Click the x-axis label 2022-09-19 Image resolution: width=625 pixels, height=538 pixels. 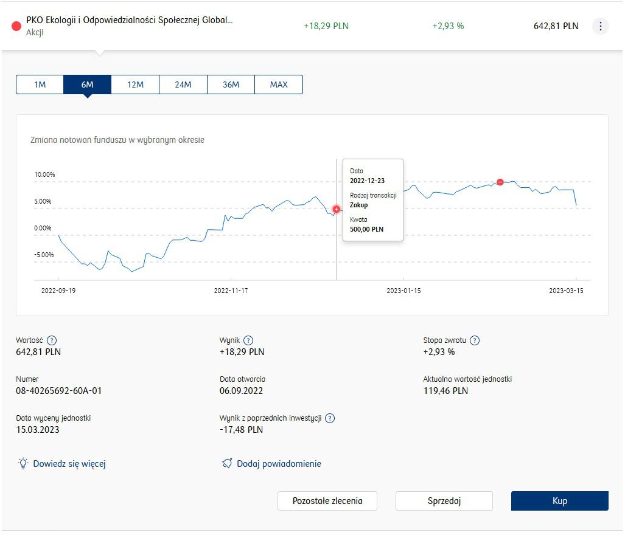tap(58, 291)
